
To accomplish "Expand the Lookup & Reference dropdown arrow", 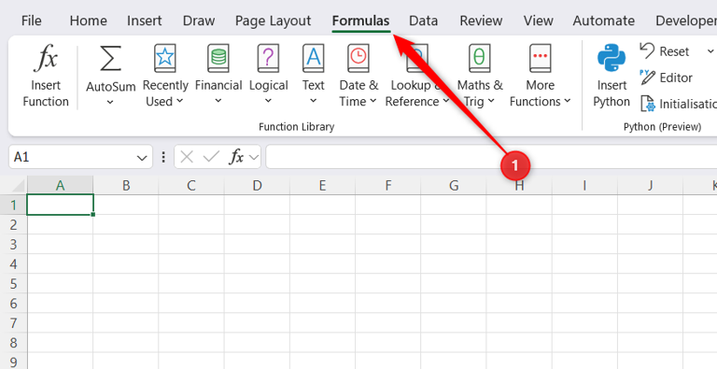I will pyautogui.click(x=446, y=101).
